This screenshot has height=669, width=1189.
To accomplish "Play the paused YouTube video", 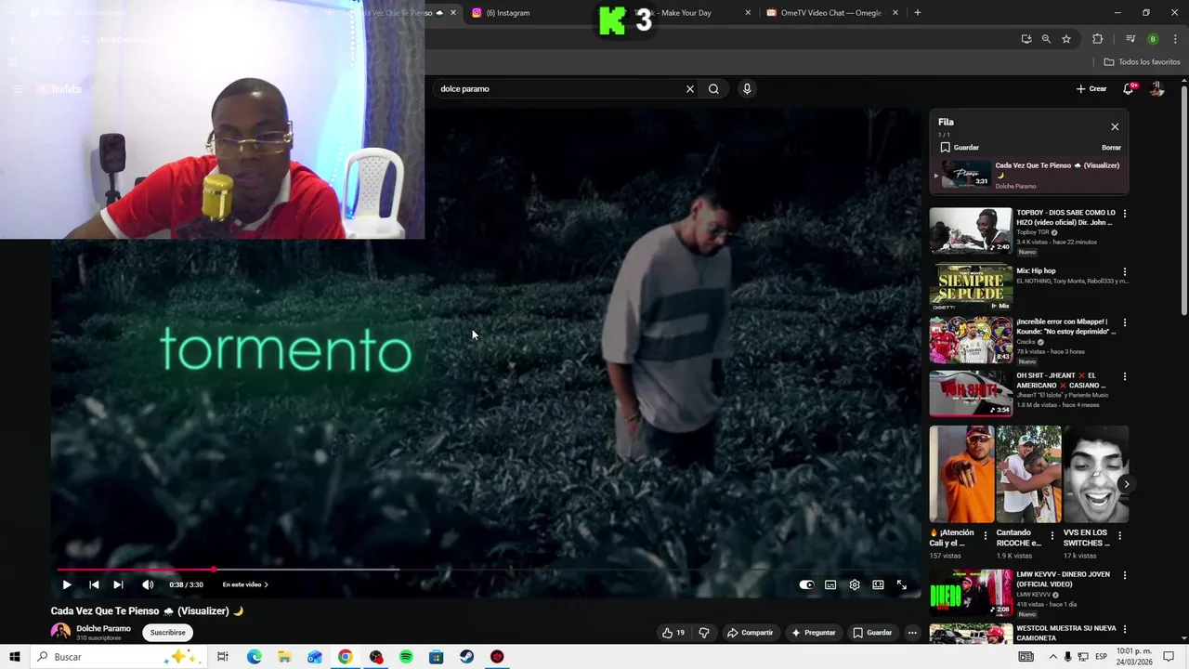I will pos(67,584).
